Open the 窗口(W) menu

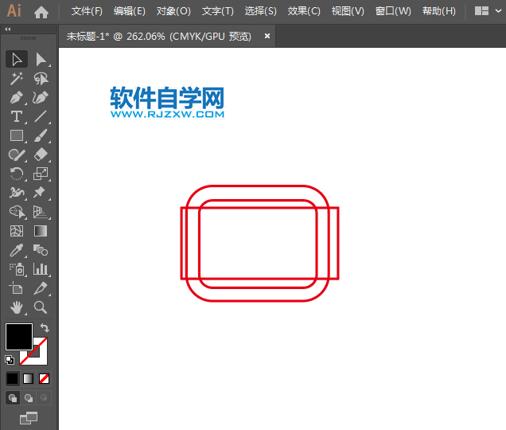[x=393, y=11]
